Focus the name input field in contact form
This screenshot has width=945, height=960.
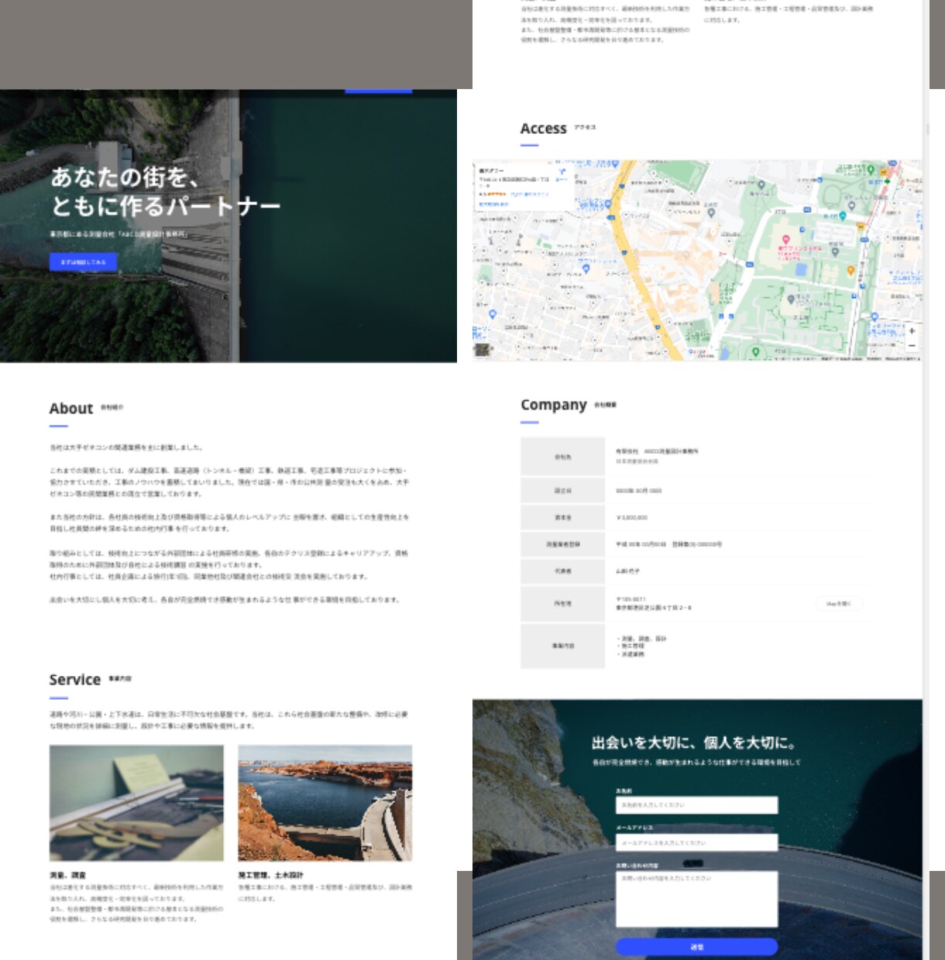tap(696, 805)
